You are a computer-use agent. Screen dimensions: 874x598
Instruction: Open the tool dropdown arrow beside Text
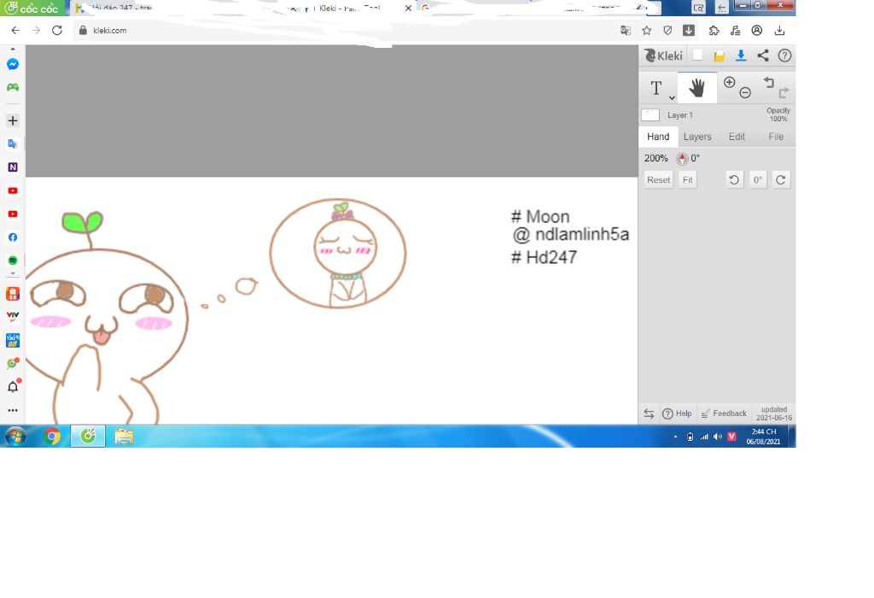click(673, 97)
